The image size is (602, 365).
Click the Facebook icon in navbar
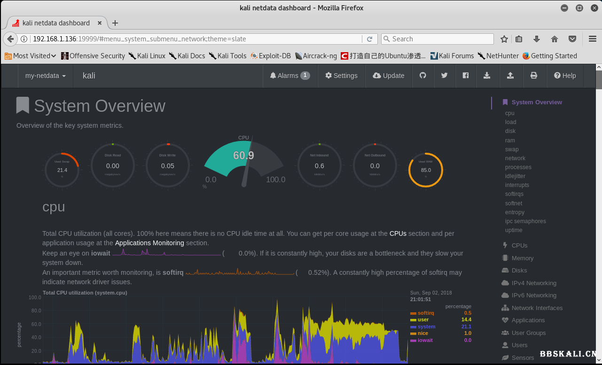pos(465,76)
